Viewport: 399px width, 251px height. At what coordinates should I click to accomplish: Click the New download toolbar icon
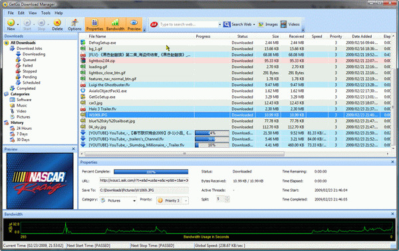[x=11, y=23]
